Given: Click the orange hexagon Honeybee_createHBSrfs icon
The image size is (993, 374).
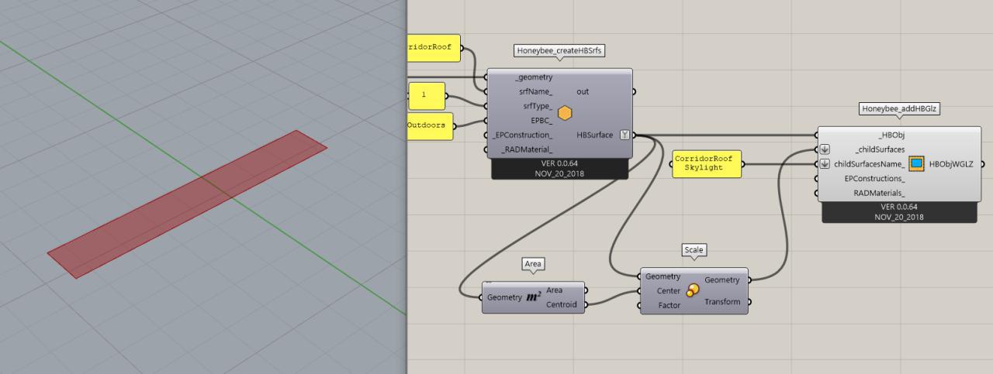Looking at the screenshot, I should coord(565,113).
